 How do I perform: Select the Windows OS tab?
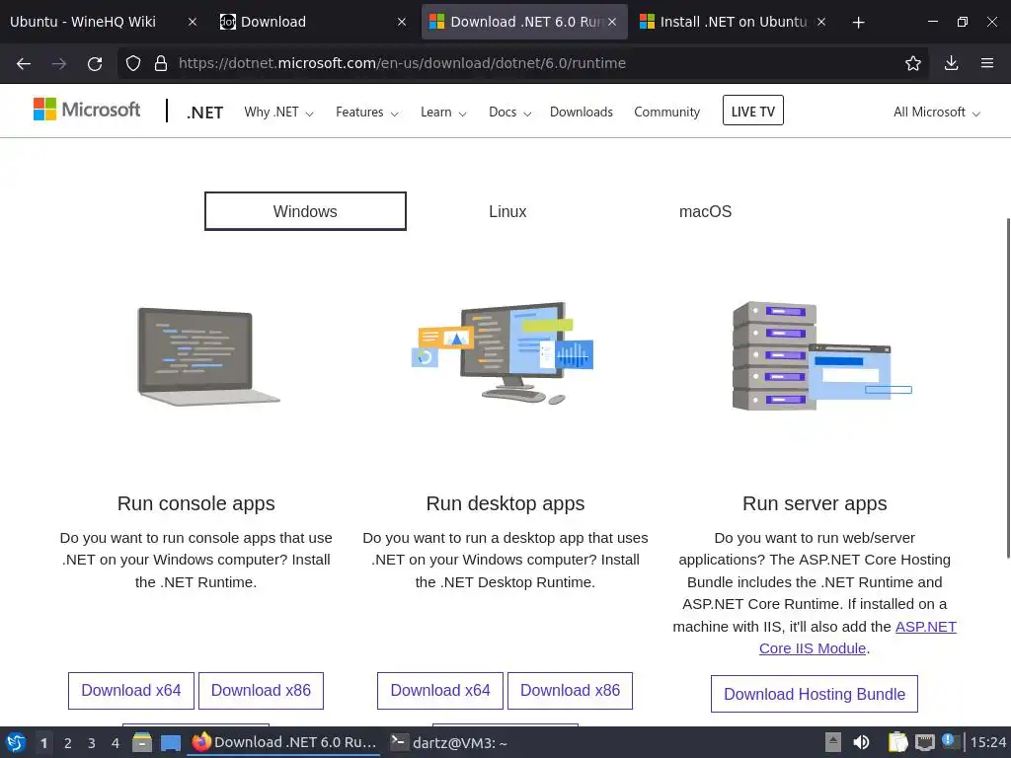pos(305,211)
